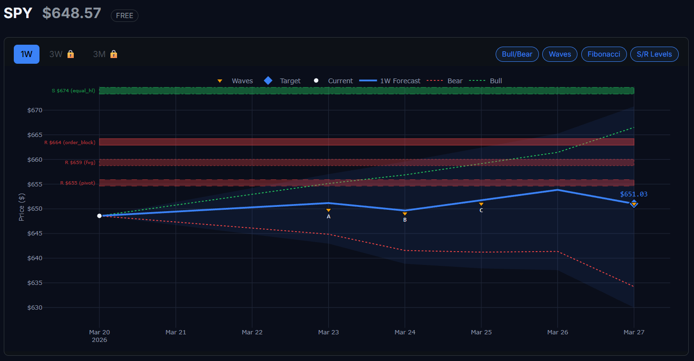Click the SPY ticker symbol heading
694x361 pixels.
coord(18,13)
